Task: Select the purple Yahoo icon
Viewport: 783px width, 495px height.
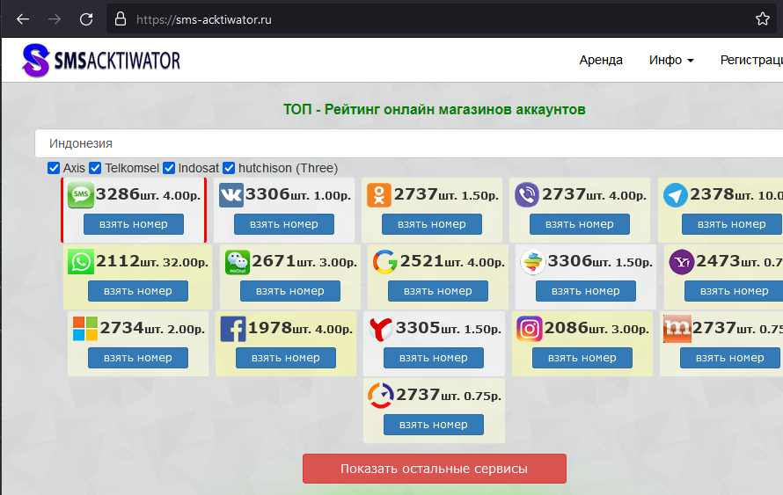Action: click(682, 262)
